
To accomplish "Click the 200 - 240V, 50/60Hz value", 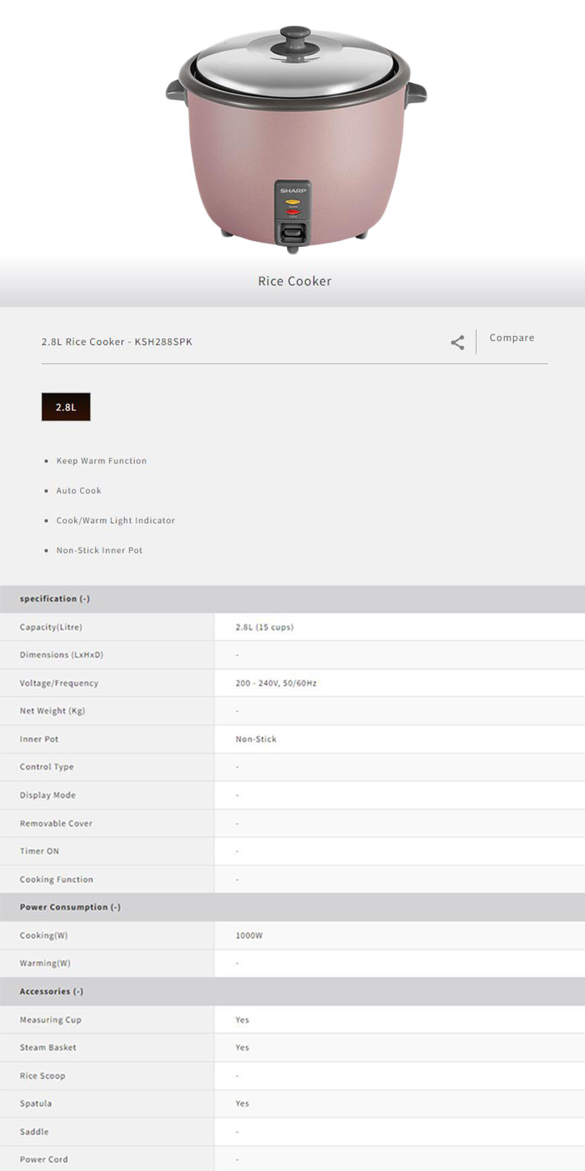I will pyautogui.click(x=276, y=683).
